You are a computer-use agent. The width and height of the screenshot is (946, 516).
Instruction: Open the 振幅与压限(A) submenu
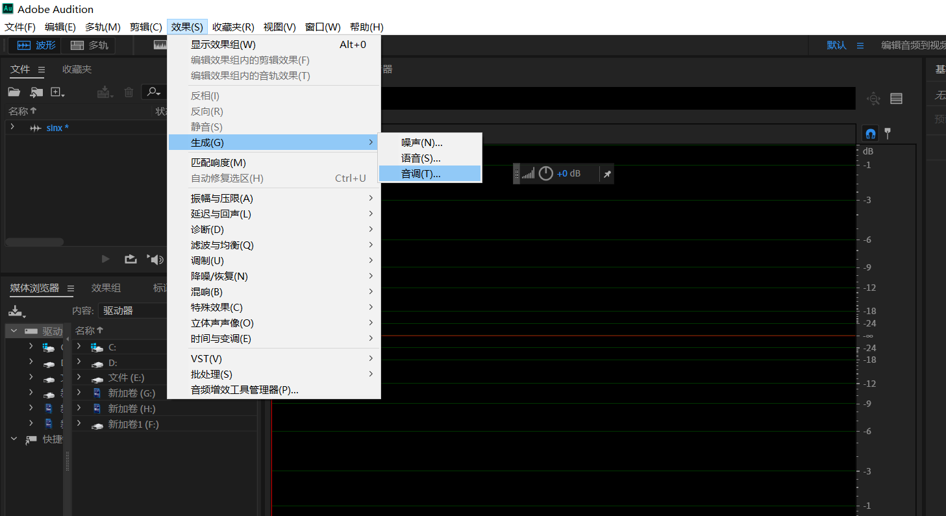[274, 199]
